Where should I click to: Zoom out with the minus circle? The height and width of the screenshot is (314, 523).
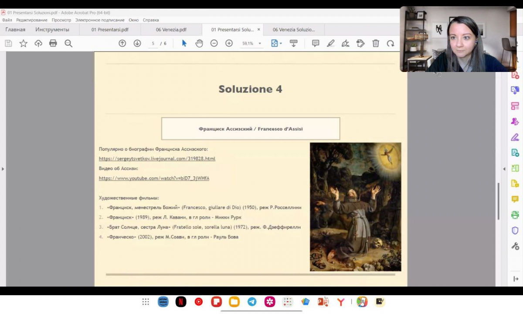[214, 43]
